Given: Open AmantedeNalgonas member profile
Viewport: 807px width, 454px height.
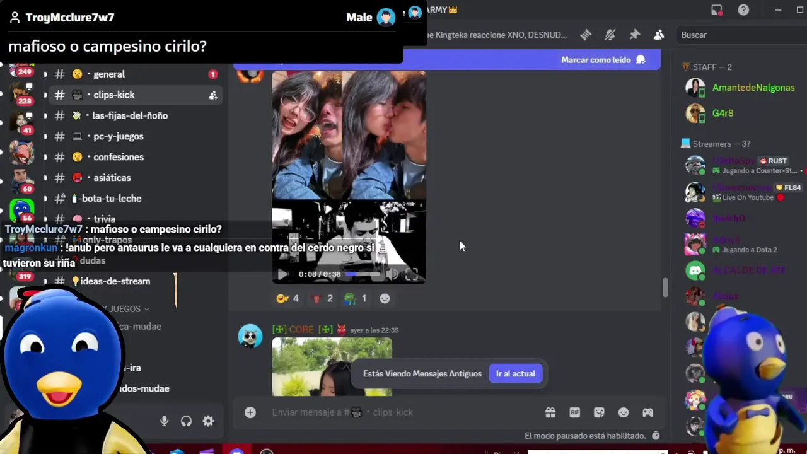Looking at the screenshot, I should 741,88.
